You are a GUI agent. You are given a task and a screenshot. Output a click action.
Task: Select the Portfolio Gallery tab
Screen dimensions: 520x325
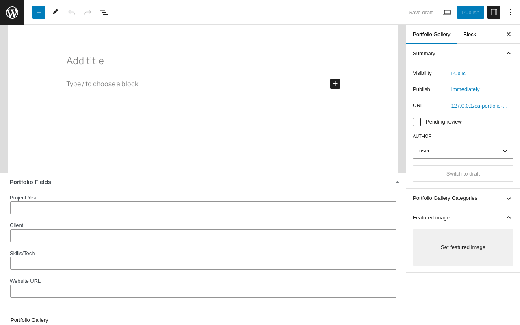431,34
